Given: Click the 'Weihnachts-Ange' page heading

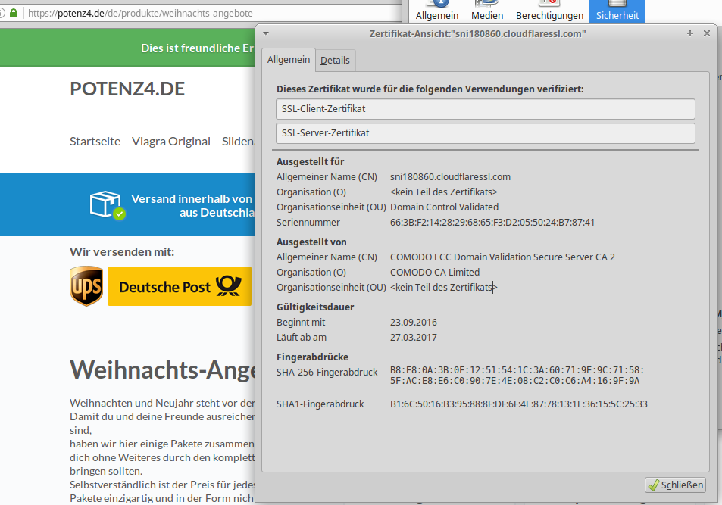Looking at the screenshot, I should 163,370.
